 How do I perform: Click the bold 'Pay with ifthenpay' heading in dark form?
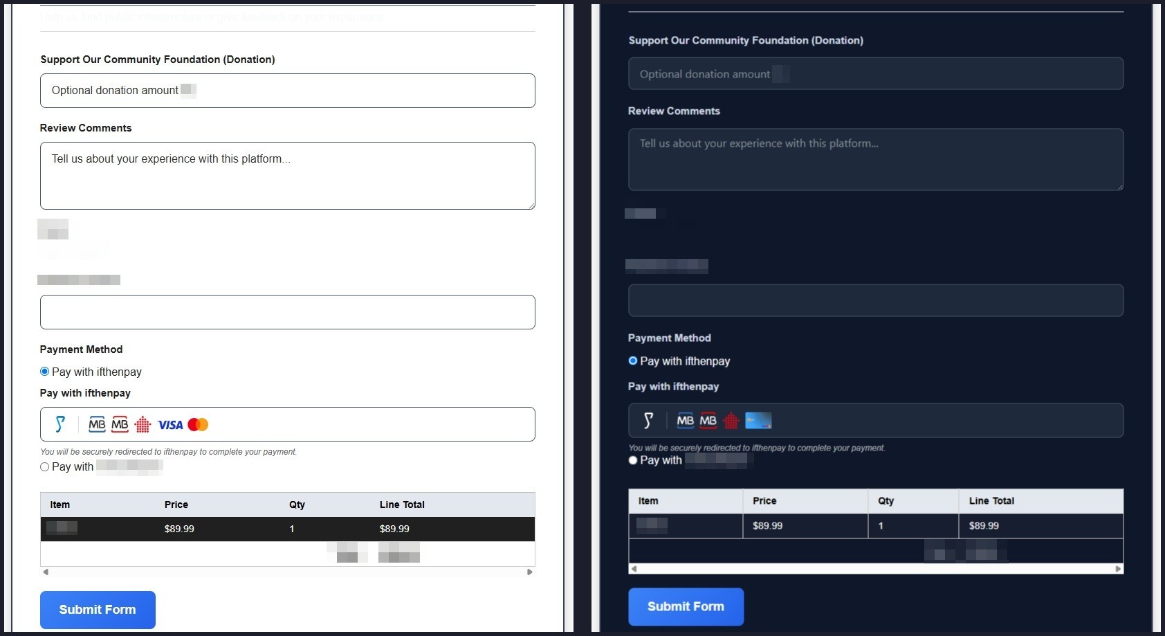(x=673, y=386)
